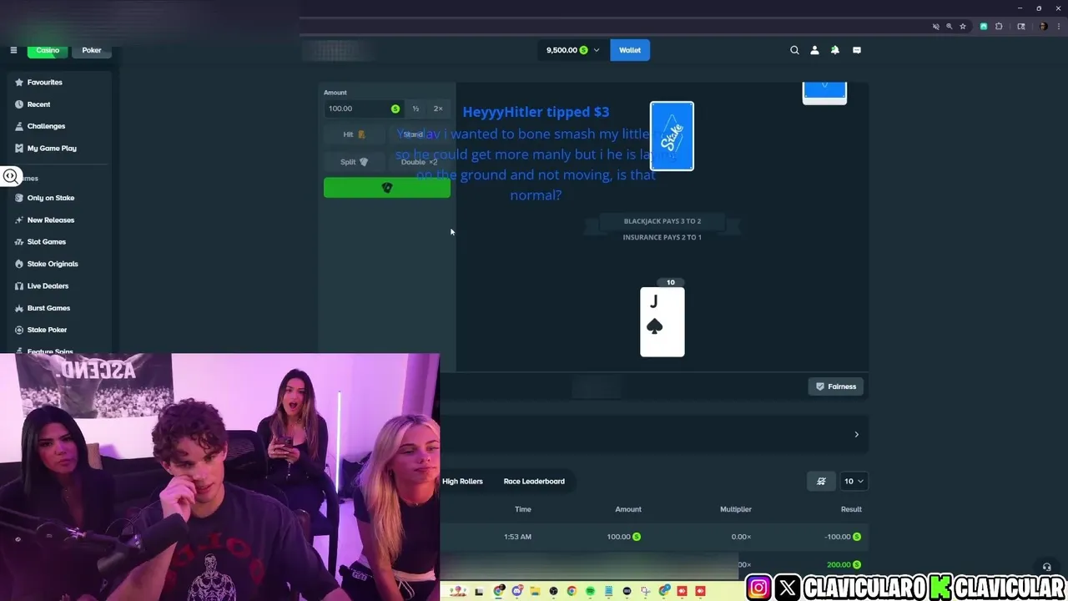This screenshot has width=1068, height=601.
Task: Click the hand score badge showing 10
Action: pos(670,282)
